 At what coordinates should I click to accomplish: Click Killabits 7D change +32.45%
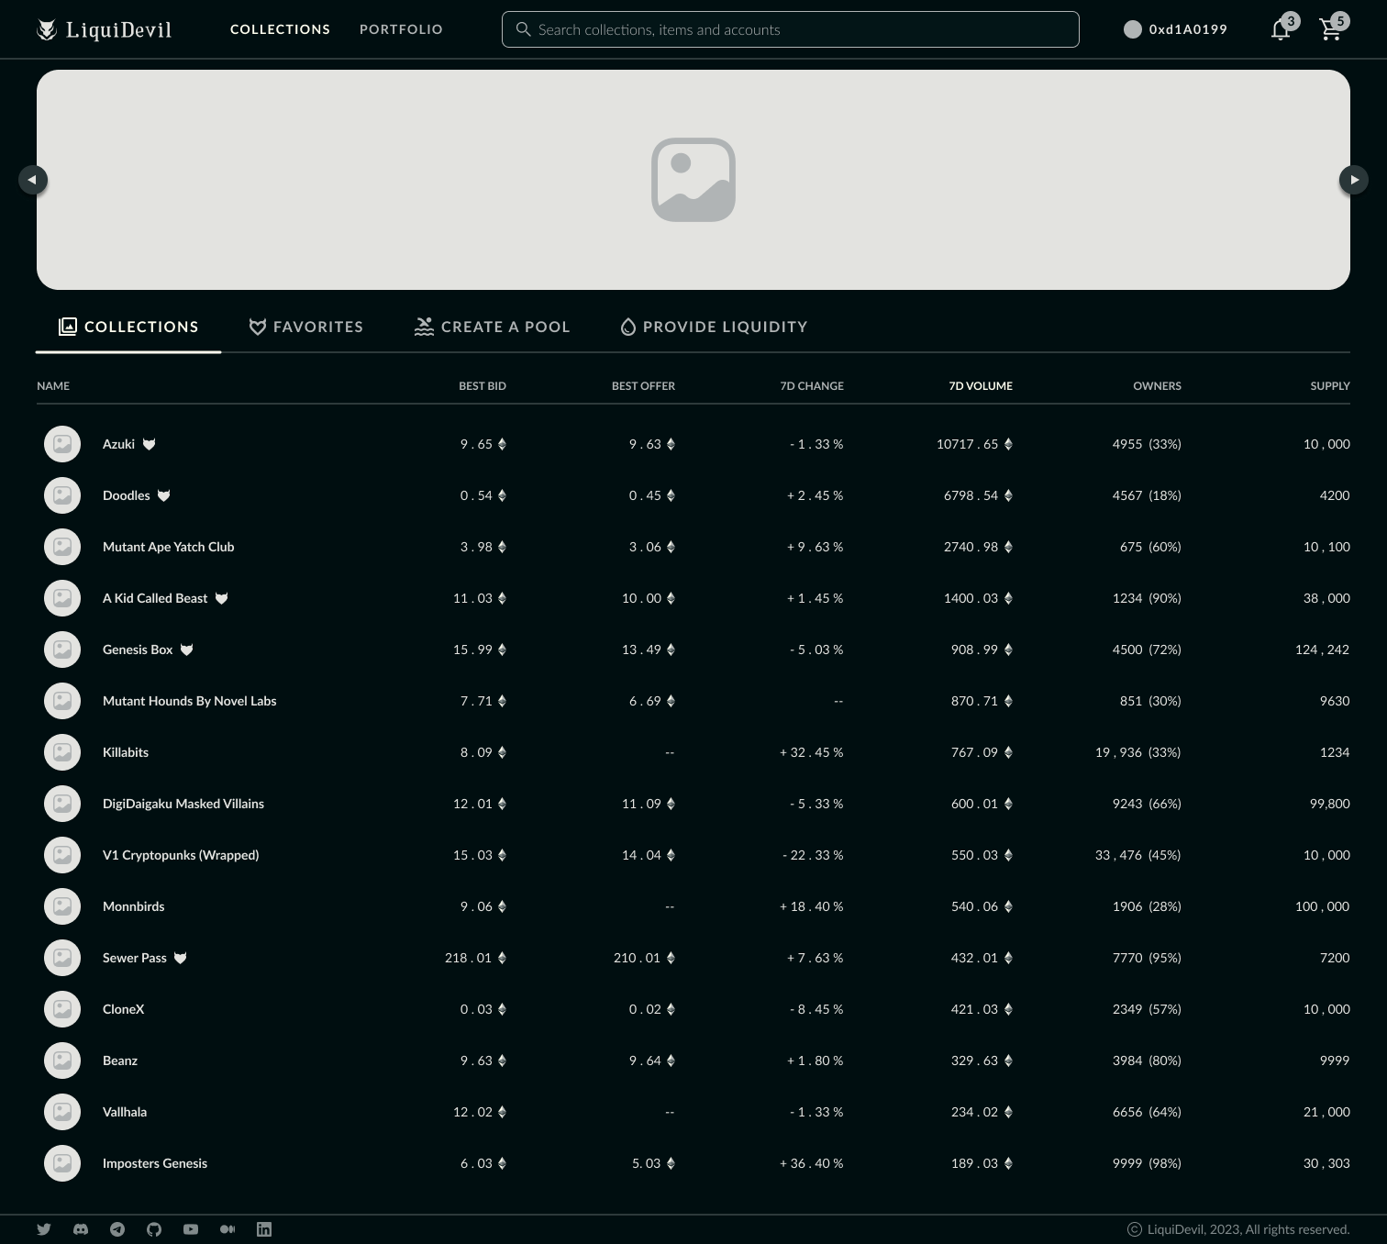click(812, 752)
